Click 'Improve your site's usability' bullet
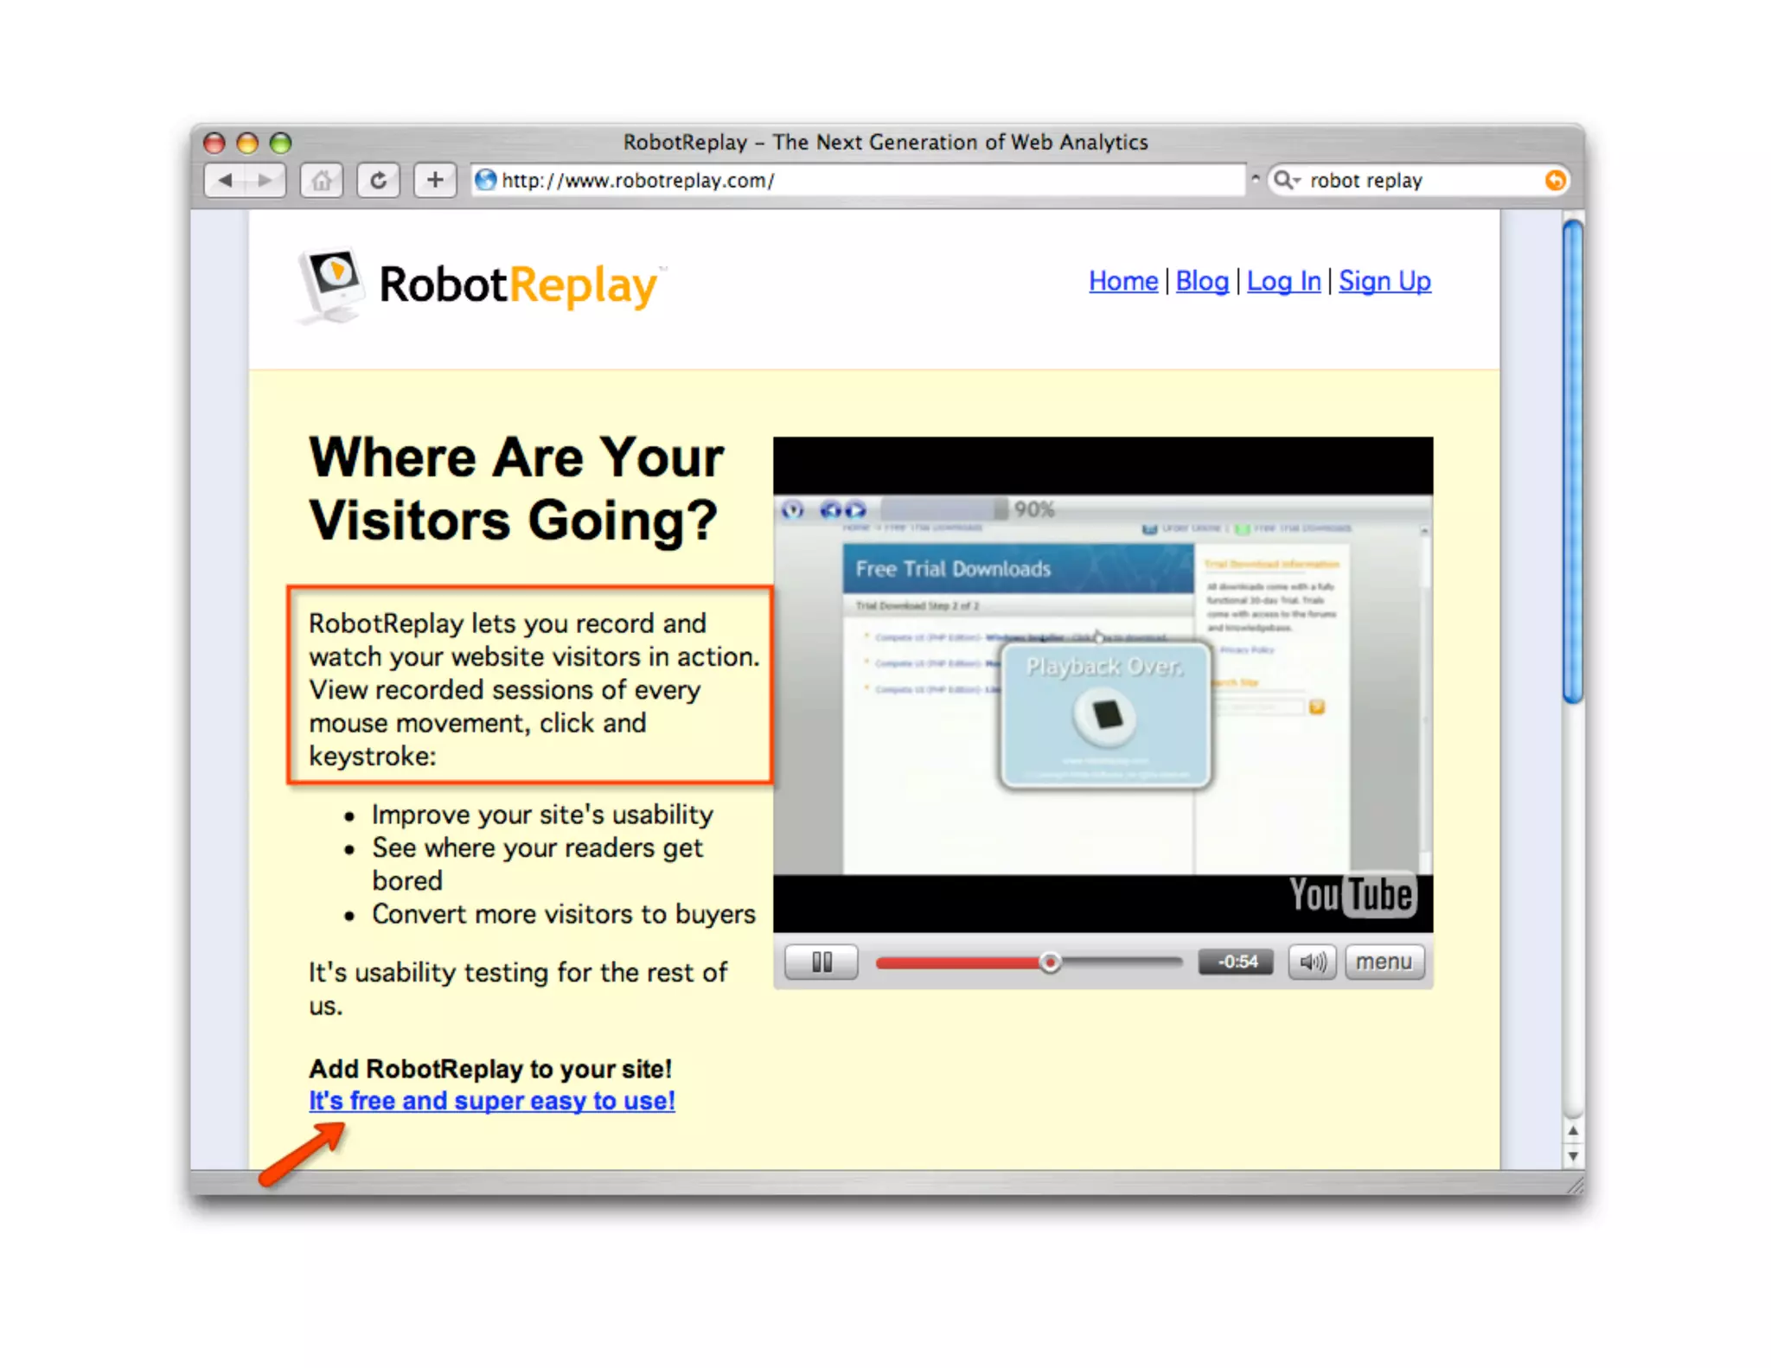Screen dimensions: 1771x1368 click(542, 815)
